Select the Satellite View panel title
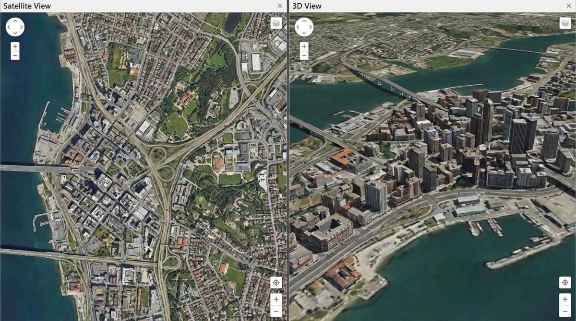This screenshot has width=576, height=321. coord(27,6)
